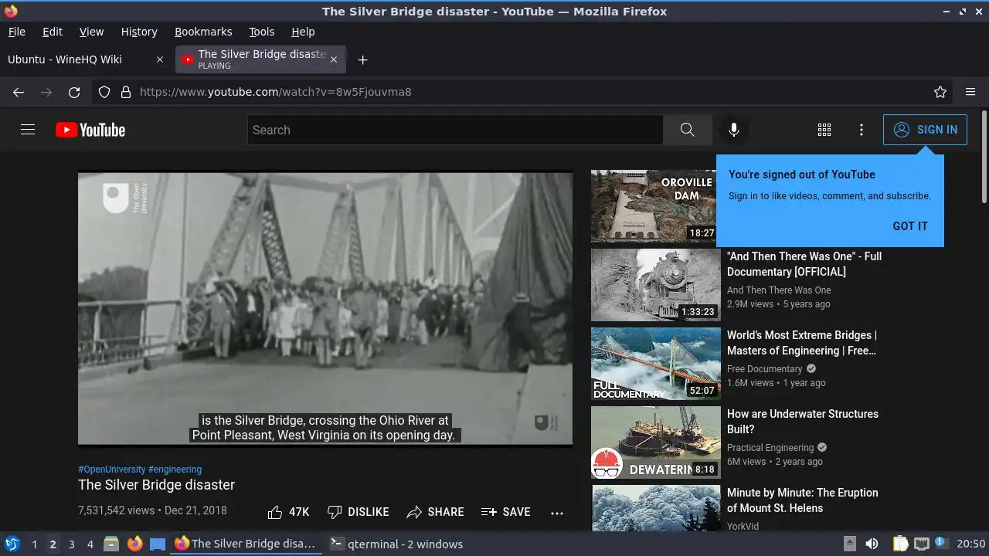Open more actions ellipsis below video
This screenshot has width=989, height=556.
[557, 512]
